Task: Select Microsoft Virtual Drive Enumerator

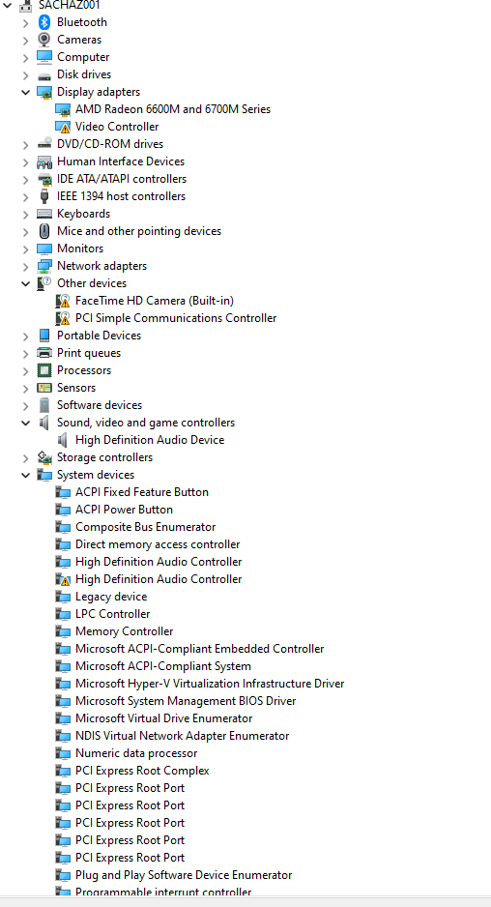Action: pos(163,717)
